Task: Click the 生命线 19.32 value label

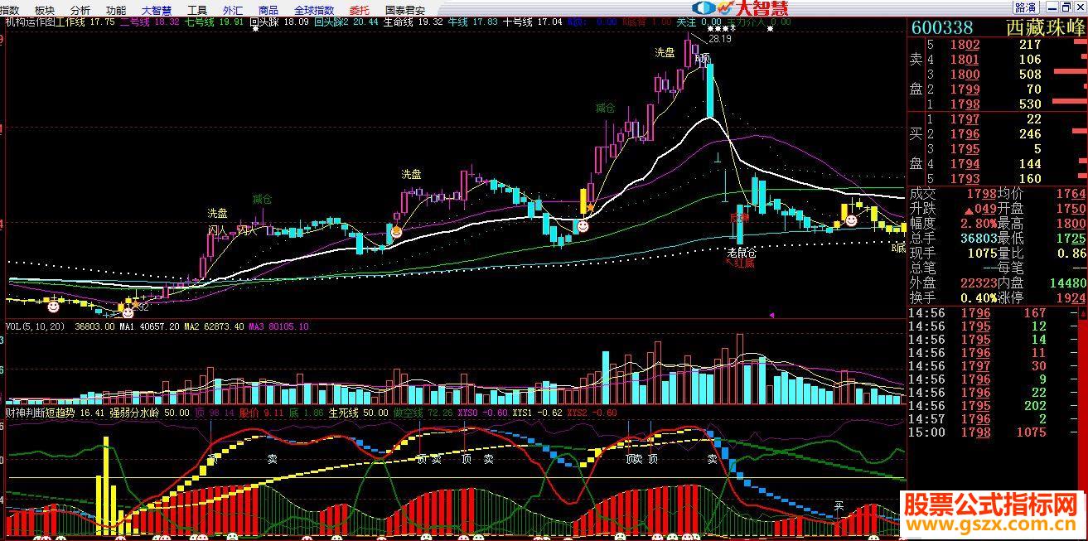Action: click(x=412, y=22)
